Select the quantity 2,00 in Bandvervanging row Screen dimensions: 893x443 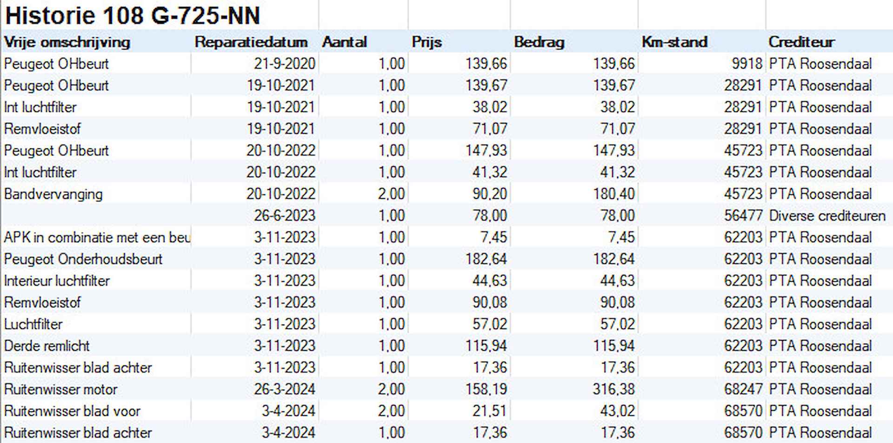pos(391,194)
